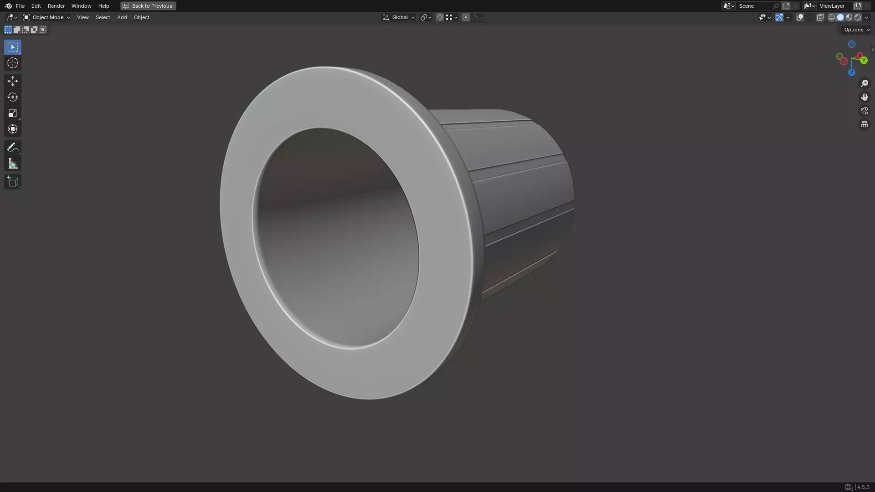Select the Scale tool

13,113
